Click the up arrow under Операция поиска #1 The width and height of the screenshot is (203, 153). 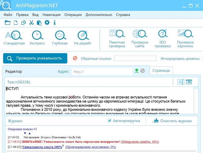click(x=29, y=133)
